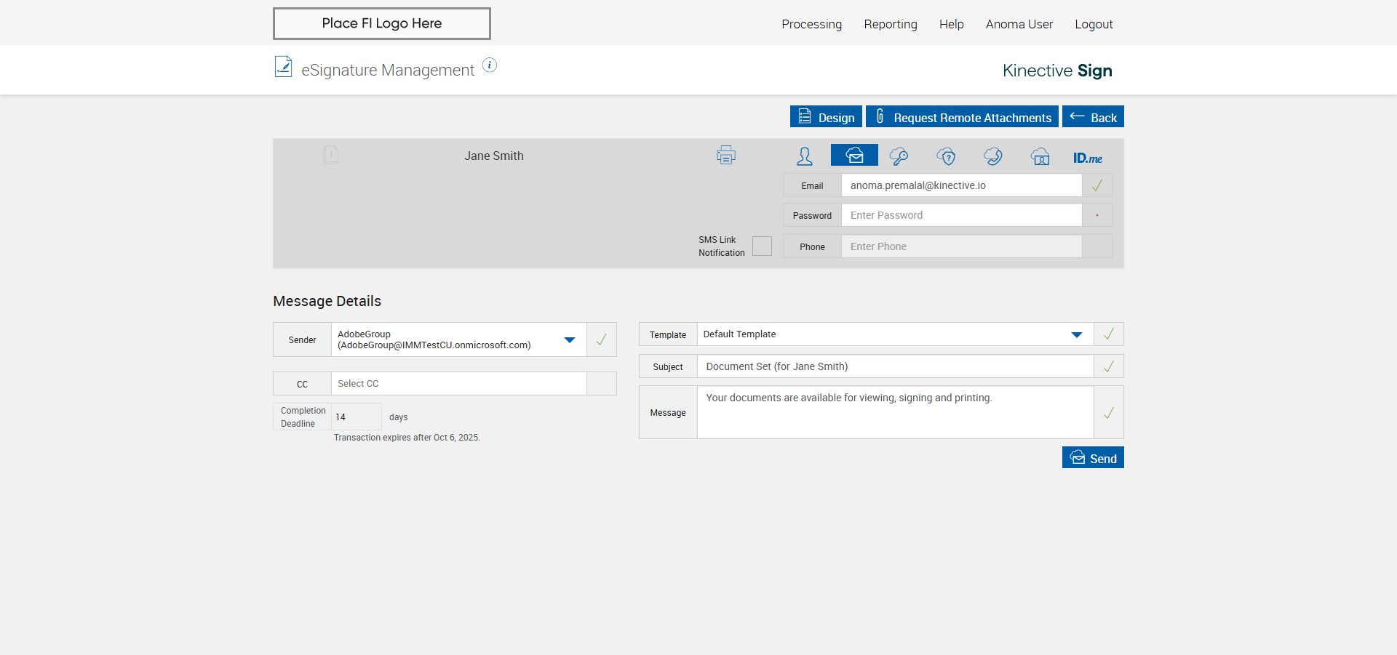Enable the SMS Link Notification checkbox

pyautogui.click(x=762, y=246)
